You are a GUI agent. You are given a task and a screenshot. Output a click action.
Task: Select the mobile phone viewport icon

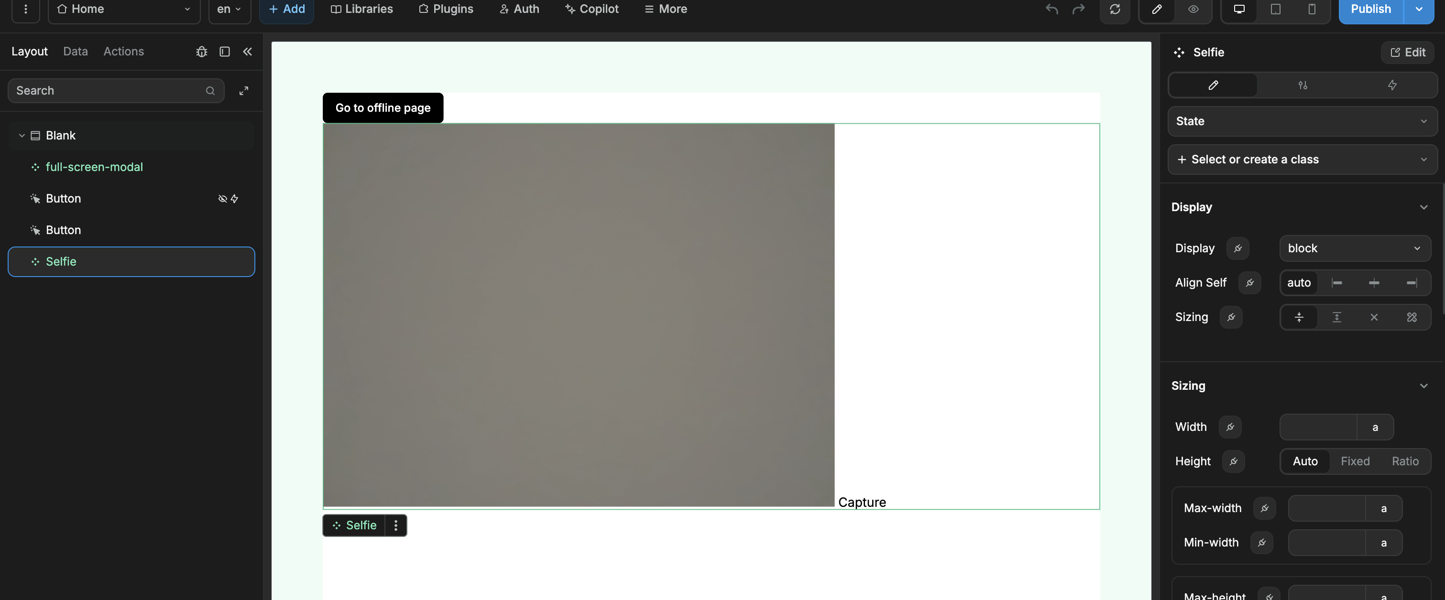tap(1313, 9)
